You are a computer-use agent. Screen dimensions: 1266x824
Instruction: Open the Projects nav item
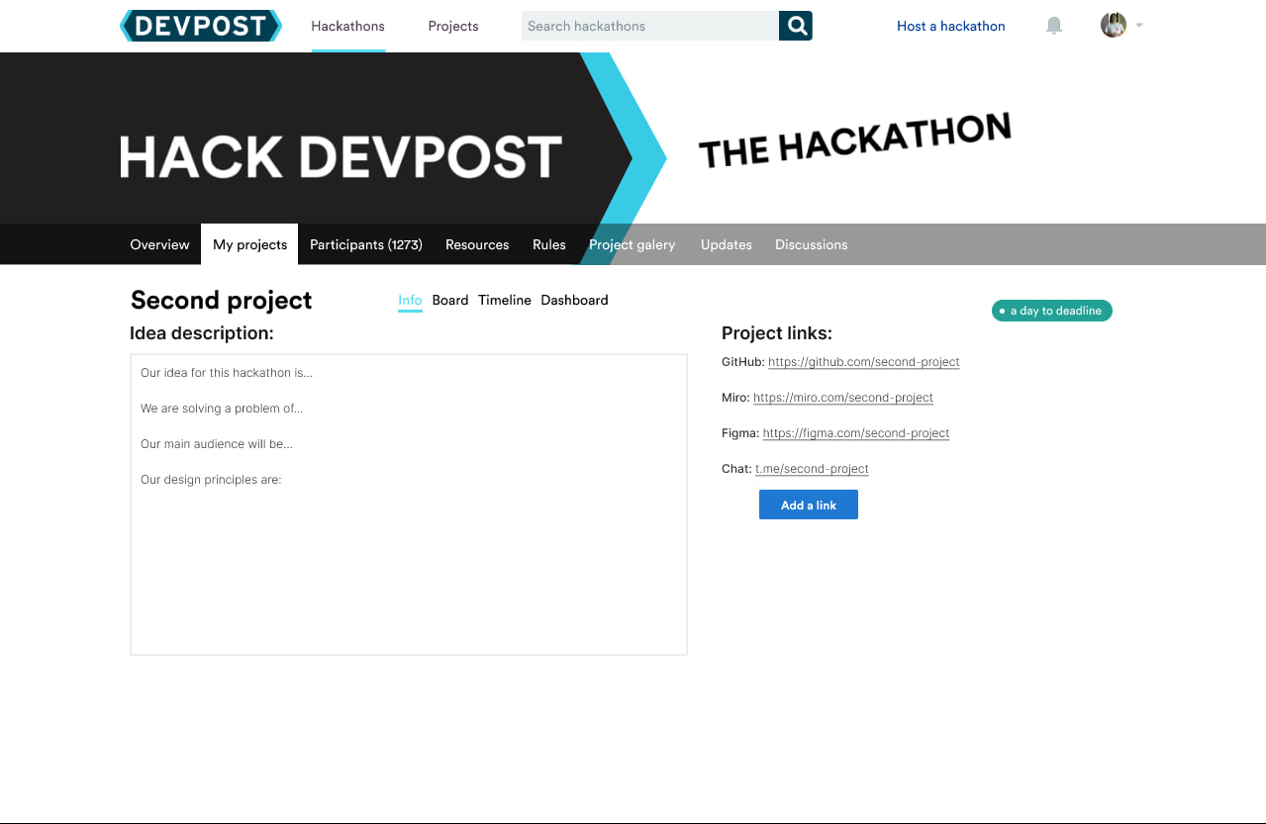453,26
